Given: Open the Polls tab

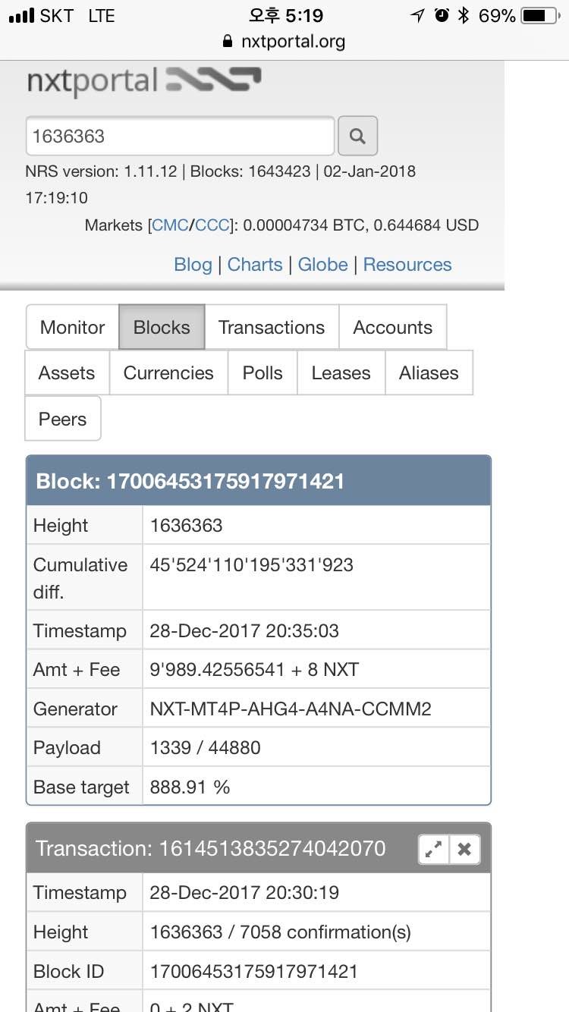Looking at the screenshot, I should click(262, 373).
